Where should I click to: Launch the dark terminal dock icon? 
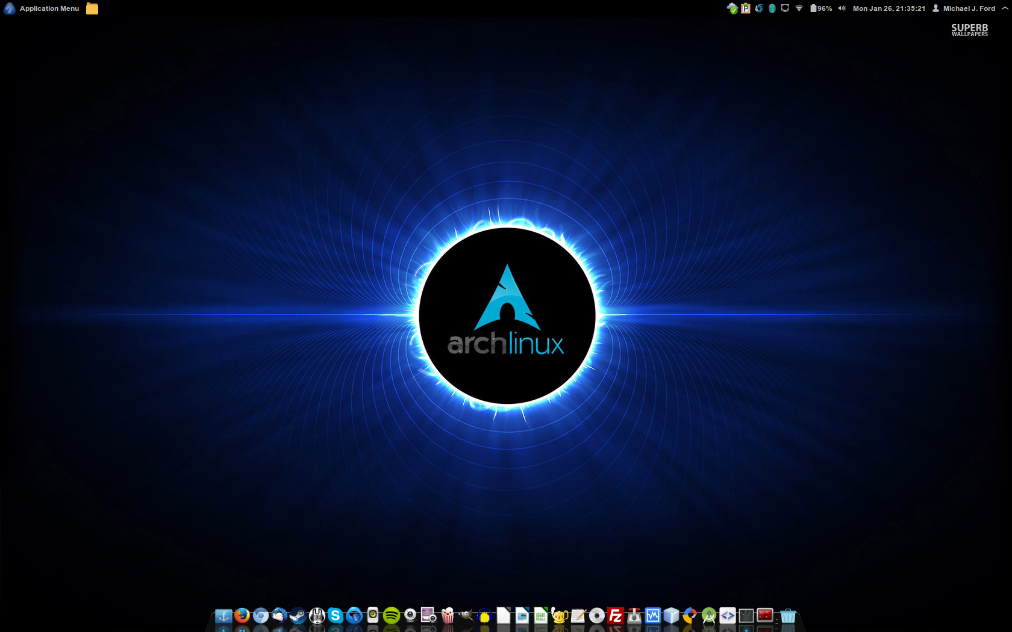(x=746, y=616)
